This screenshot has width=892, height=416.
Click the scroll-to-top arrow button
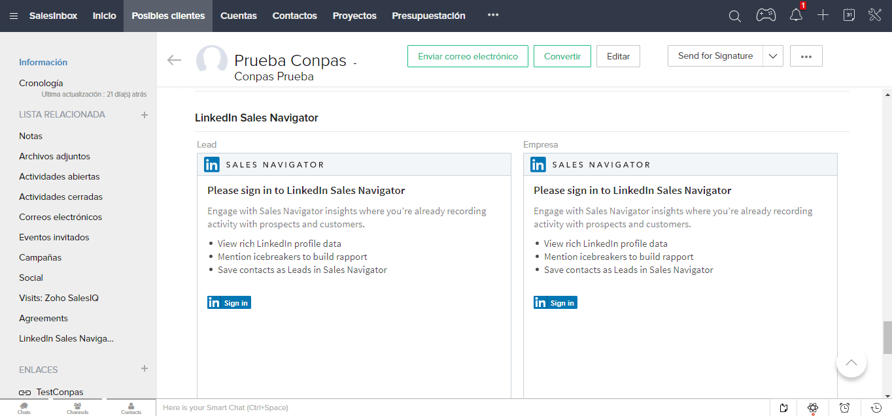tap(851, 362)
